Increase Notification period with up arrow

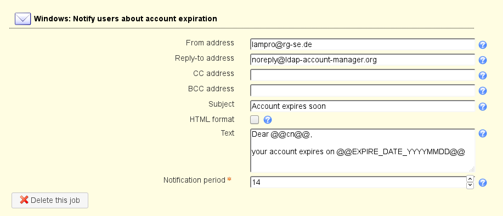[x=470, y=179]
